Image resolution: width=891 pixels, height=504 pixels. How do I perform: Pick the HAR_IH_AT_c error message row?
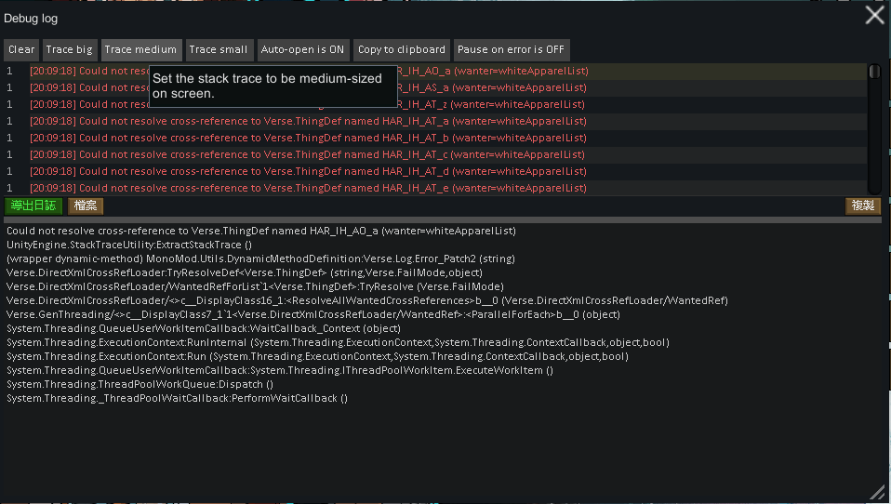pyautogui.click(x=307, y=154)
